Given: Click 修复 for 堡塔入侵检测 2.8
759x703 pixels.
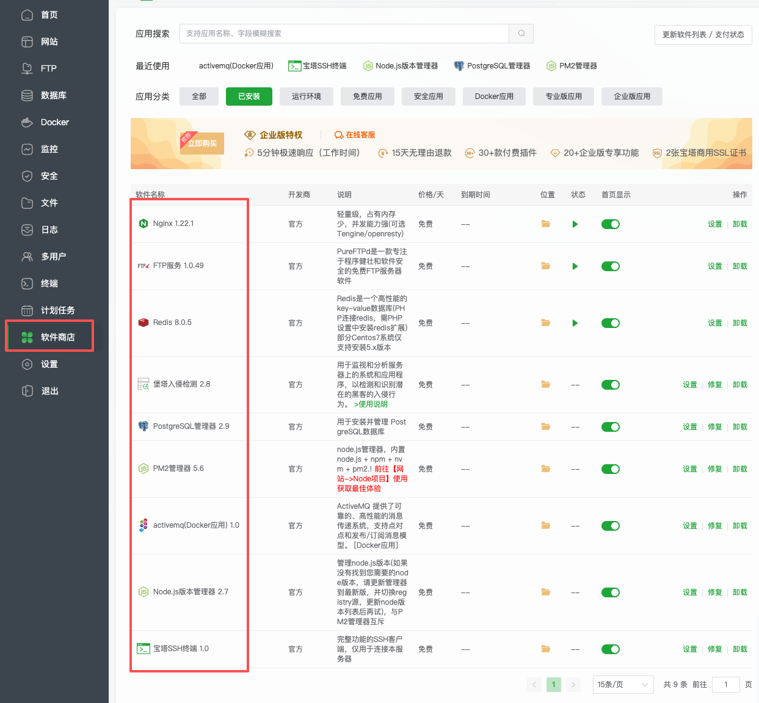Looking at the screenshot, I should (715, 385).
